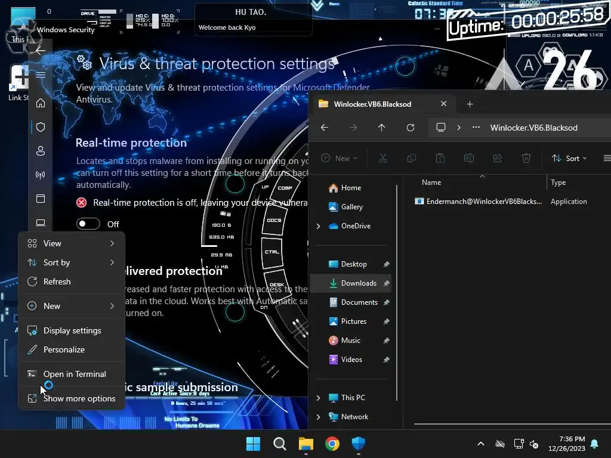Expand the OneDrive tree node
This screenshot has width=611, height=458.
319,226
